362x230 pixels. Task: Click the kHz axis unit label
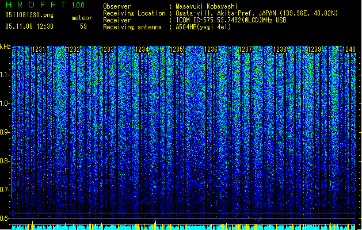coord(5,47)
